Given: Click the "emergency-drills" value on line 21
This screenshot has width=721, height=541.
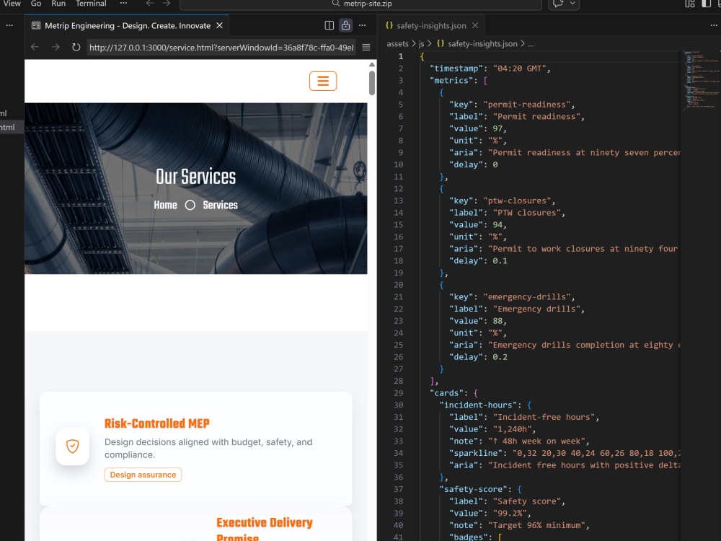Looking at the screenshot, I should click(x=526, y=296).
